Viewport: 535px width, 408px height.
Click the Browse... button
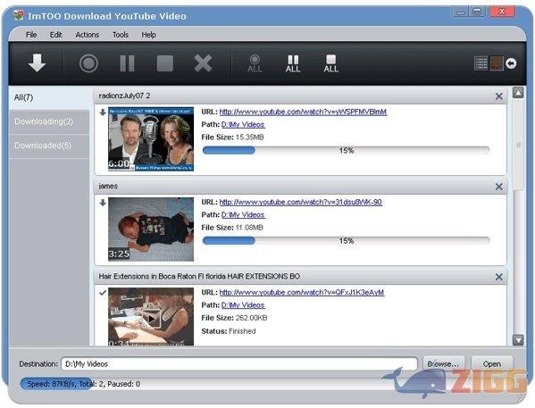click(443, 364)
